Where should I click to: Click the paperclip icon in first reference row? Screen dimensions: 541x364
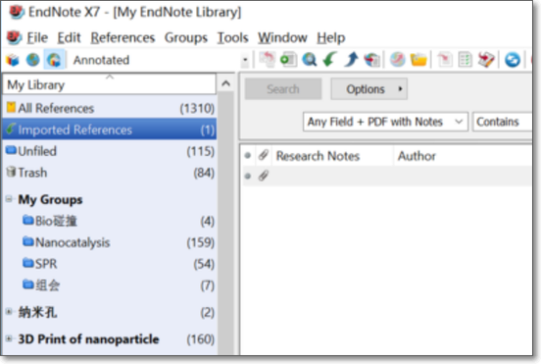263,176
